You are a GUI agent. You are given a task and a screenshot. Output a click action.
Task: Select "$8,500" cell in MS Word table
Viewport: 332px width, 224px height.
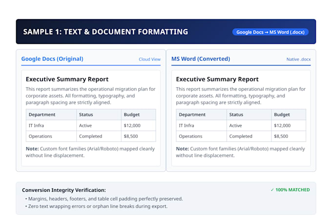coord(289,136)
